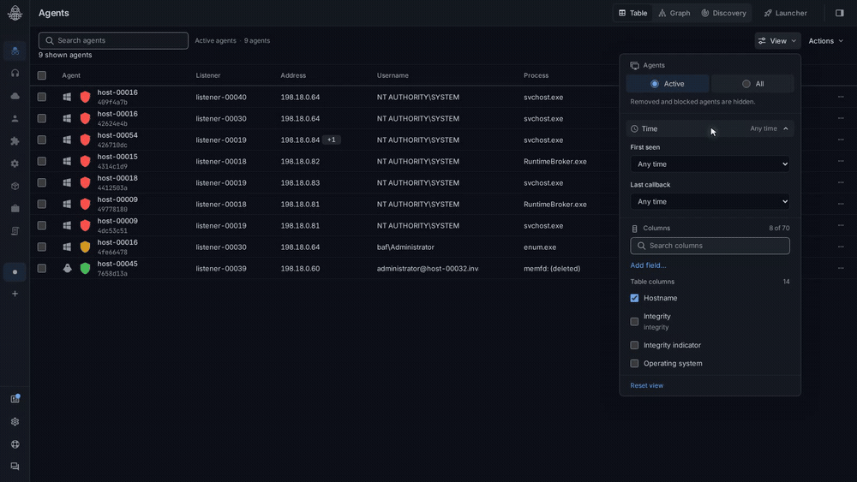The width and height of the screenshot is (857, 482).
Task: Click the active dot icon in sidebar
Action: pos(15,272)
